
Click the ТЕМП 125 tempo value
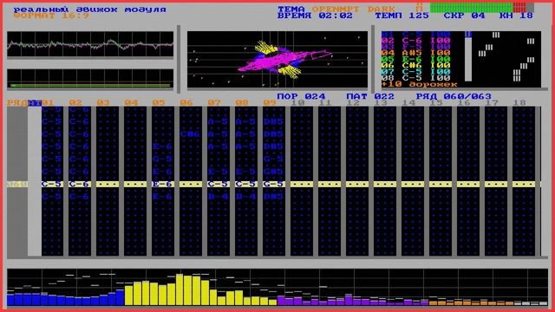(402, 16)
